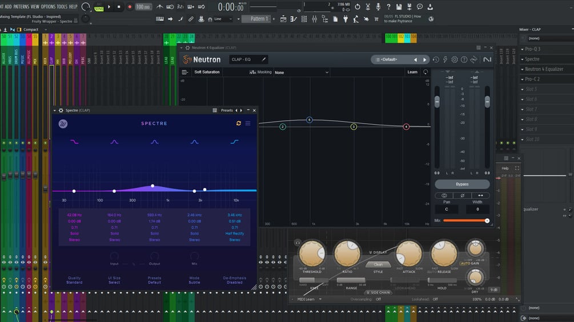Click the compressor Clean style button
This screenshot has width=574, height=322.
(378, 264)
